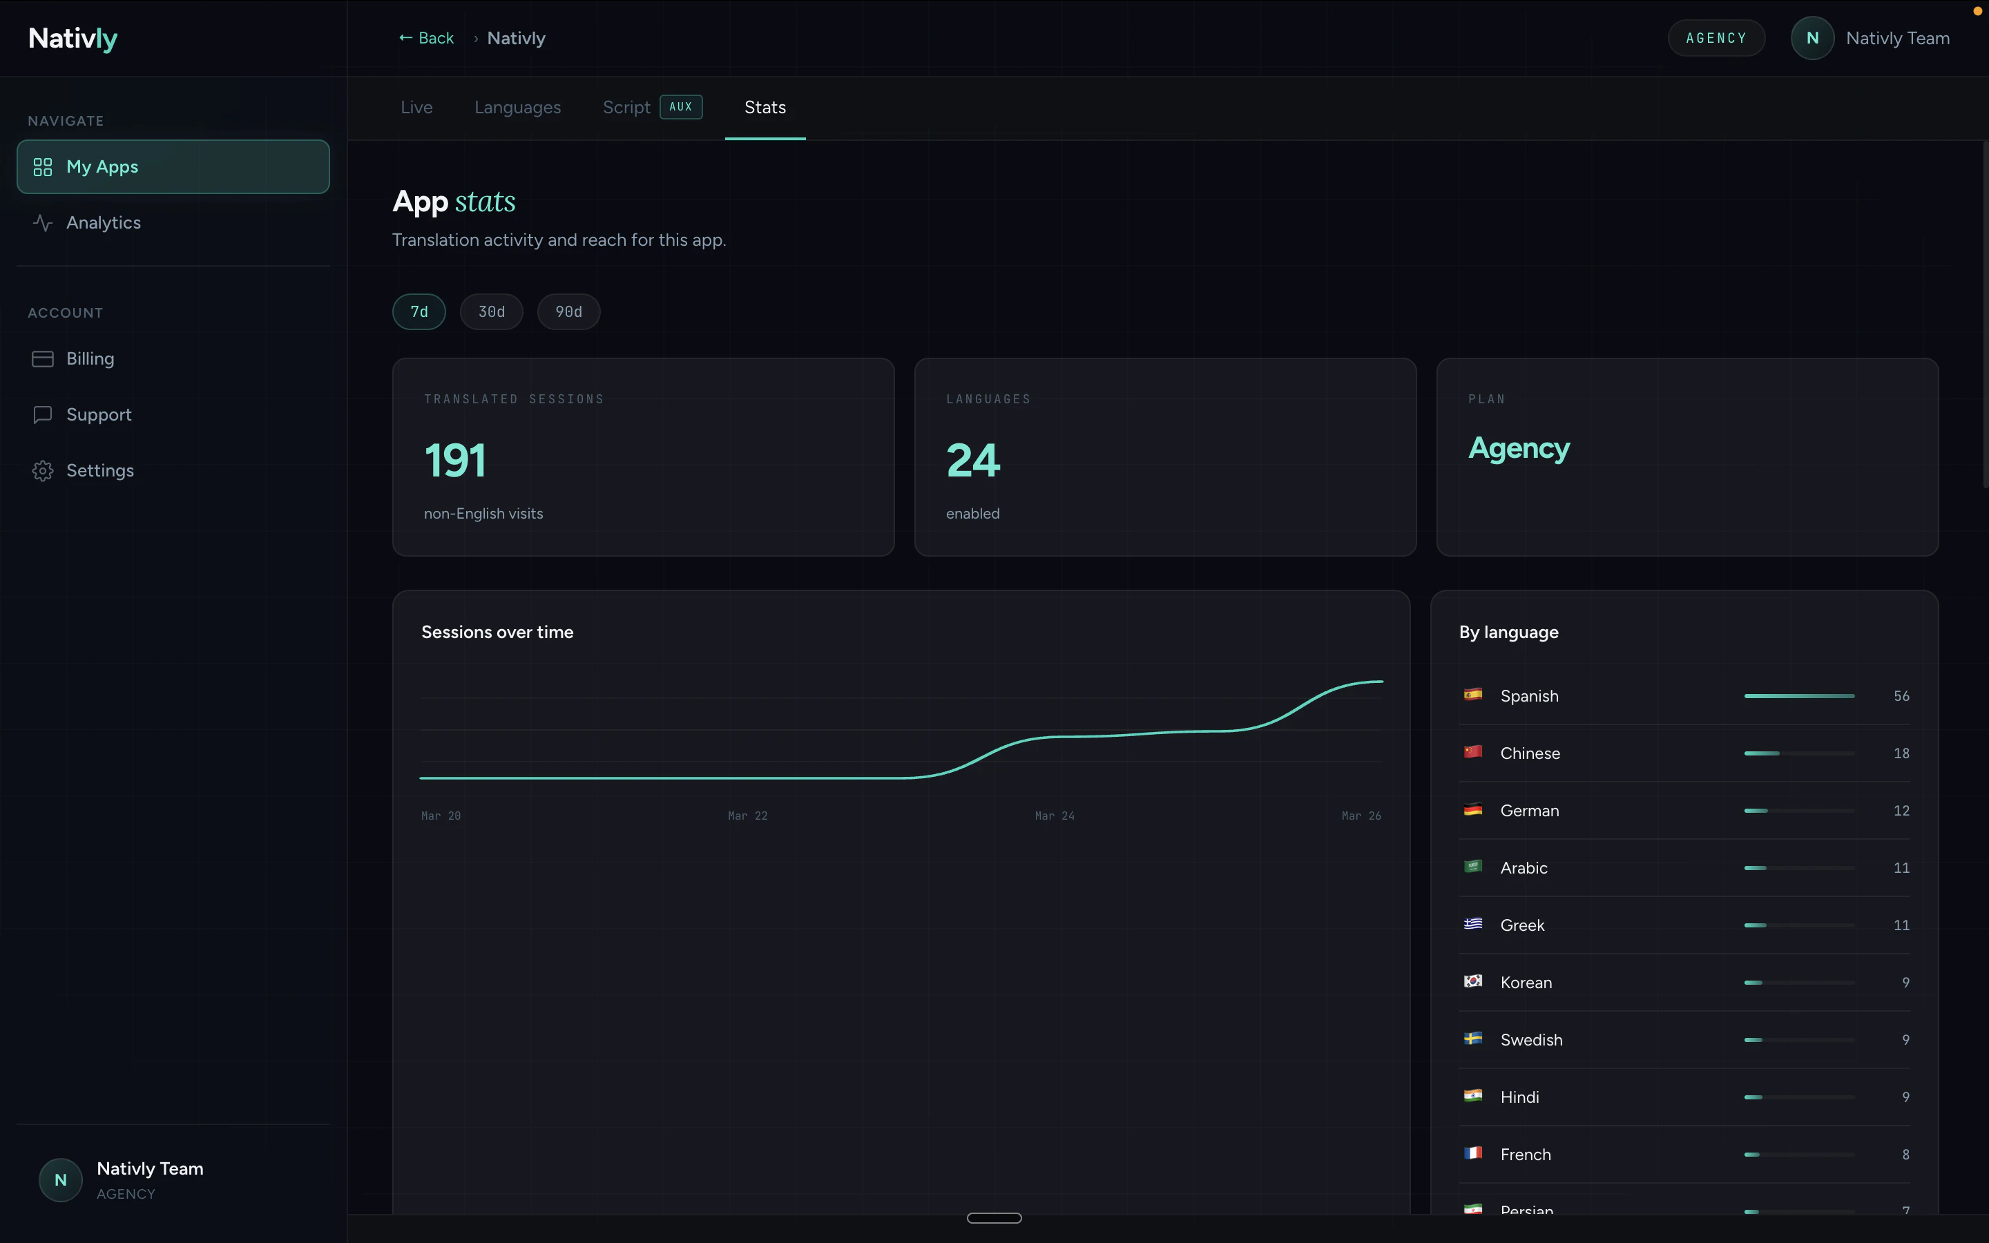The image size is (1989, 1243).
Task: Switch to the Live tab
Action: click(416, 108)
